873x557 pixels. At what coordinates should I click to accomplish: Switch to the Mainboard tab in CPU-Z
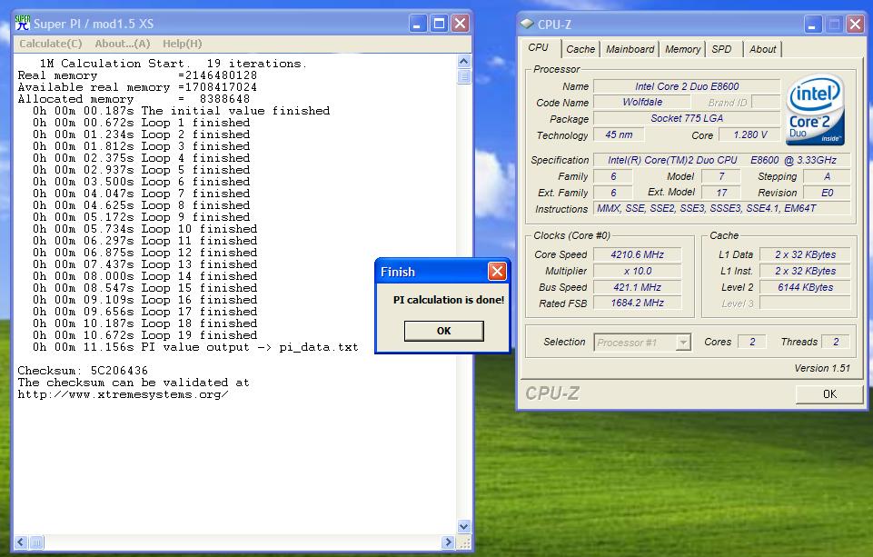coord(630,49)
